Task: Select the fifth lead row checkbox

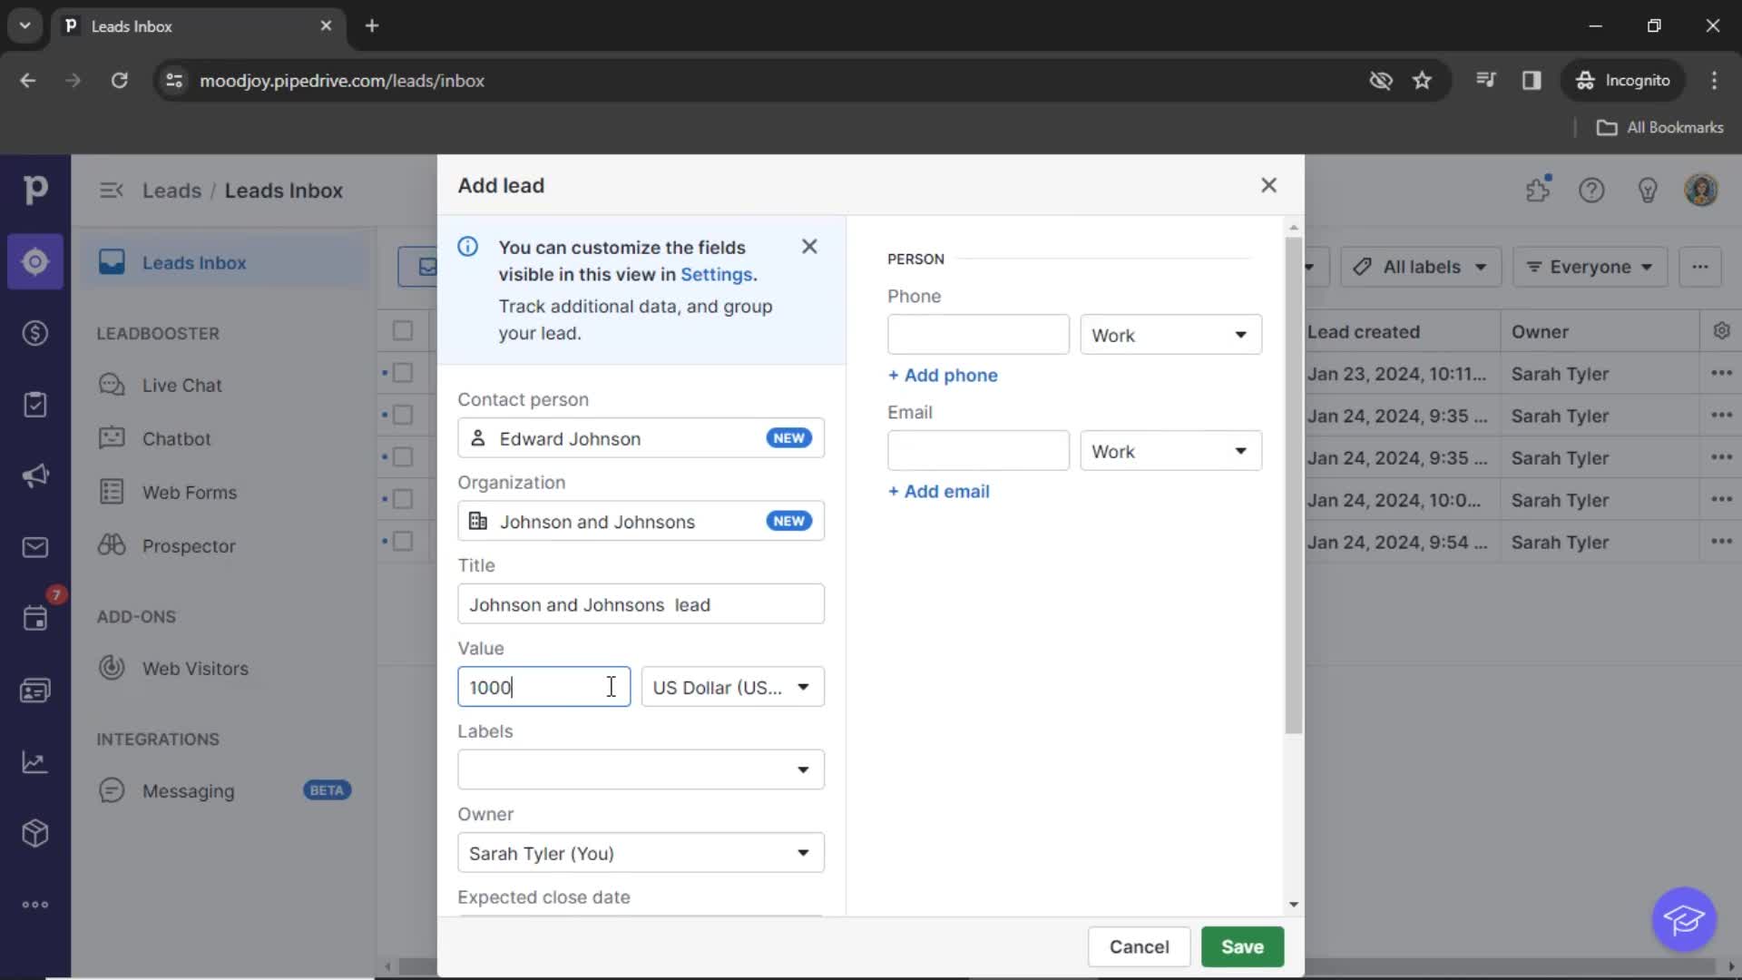Action: [403, 541]
